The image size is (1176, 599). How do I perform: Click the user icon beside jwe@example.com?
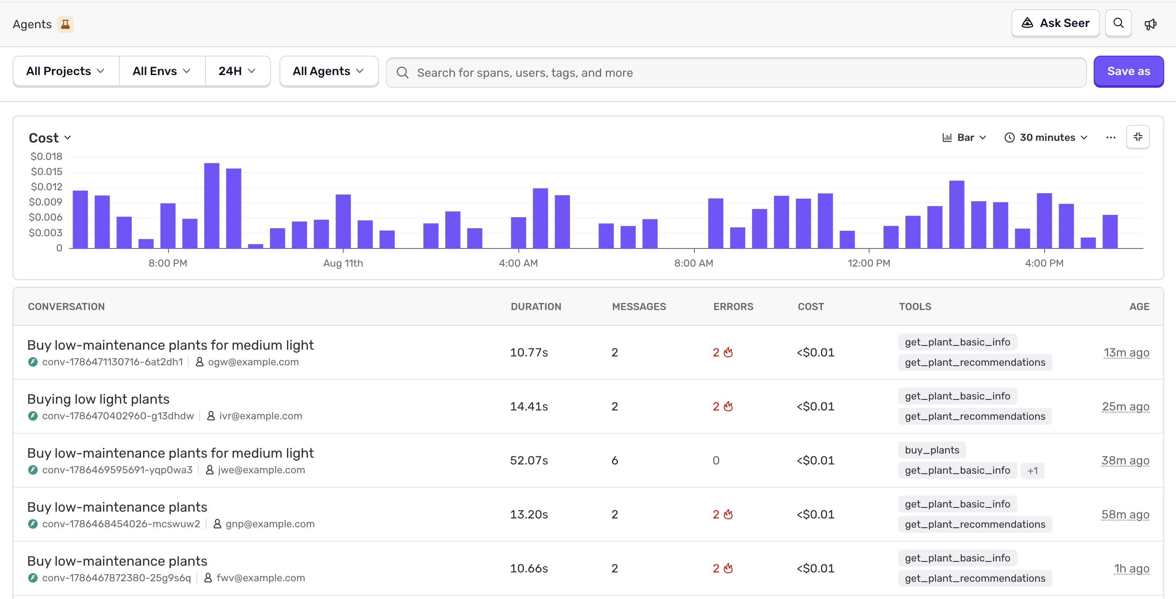tap(209, 469)
